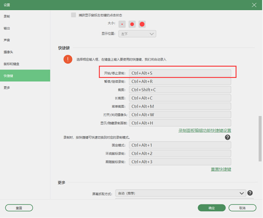Confirm settings with the 确定 button

click(x=212, y=208)
